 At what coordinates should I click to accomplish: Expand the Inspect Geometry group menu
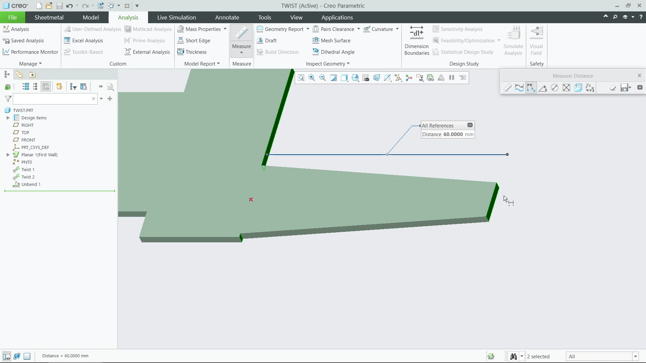(x=328, y=64)
